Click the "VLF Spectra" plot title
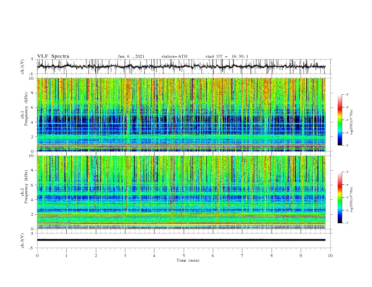 tap(53, 56)
